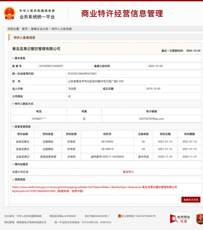Open 备案企业公告 breadcrumb link
Viewport: 203px width, 230px height.
39,29
